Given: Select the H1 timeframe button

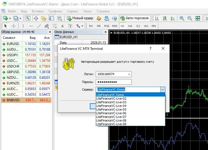Looking at the screenshot, I should (x=122, y=26).
